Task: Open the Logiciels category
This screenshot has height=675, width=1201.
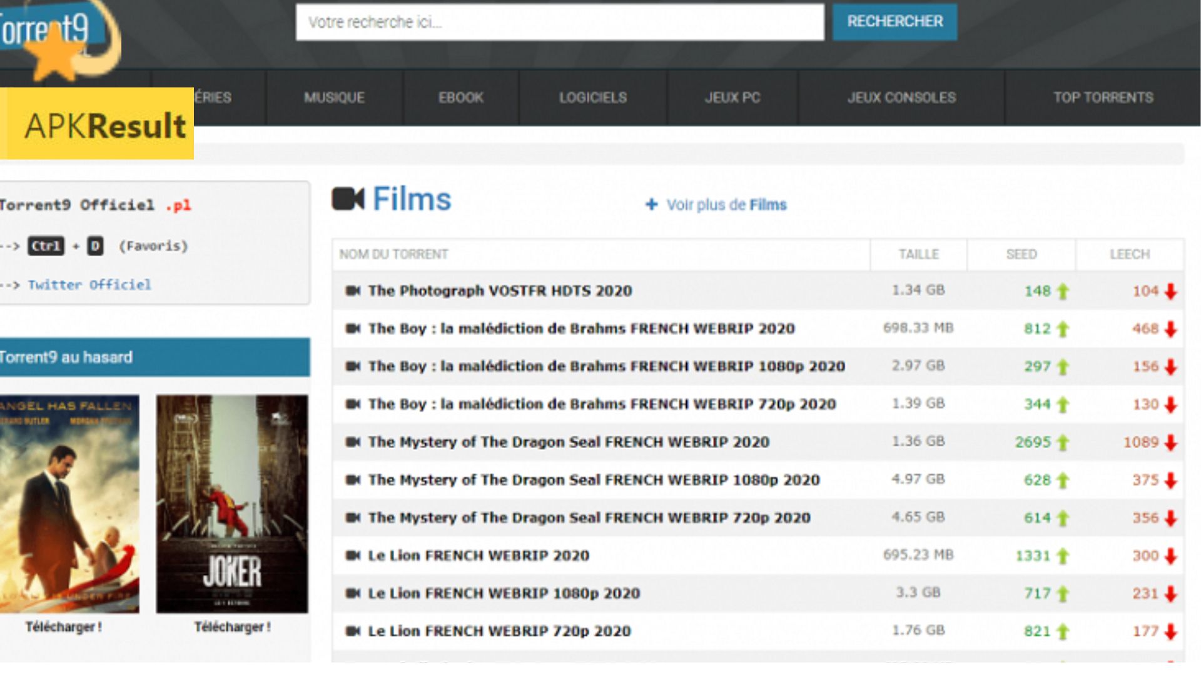Action: (x=593, y=97)
